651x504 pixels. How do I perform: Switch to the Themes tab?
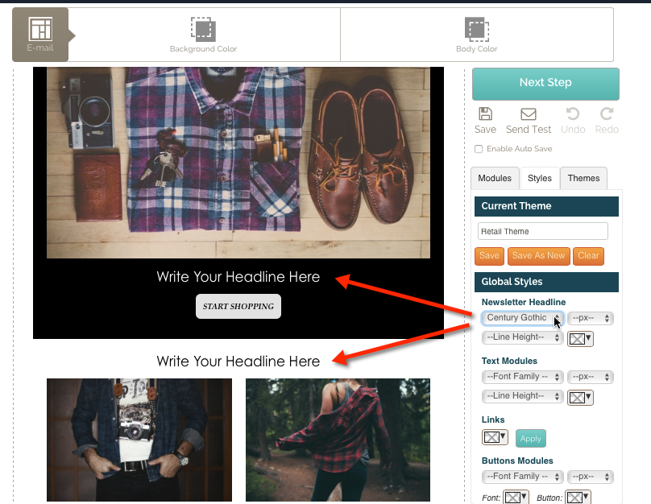click(583, 179)
